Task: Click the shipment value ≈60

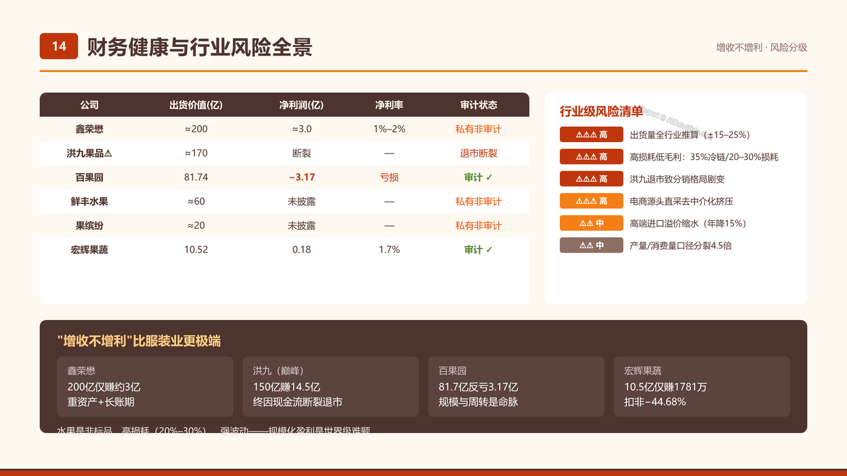Action: point(196,202)
